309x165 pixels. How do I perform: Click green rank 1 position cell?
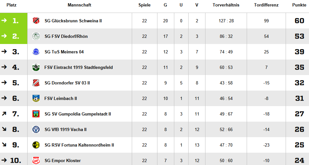(14, 21)
